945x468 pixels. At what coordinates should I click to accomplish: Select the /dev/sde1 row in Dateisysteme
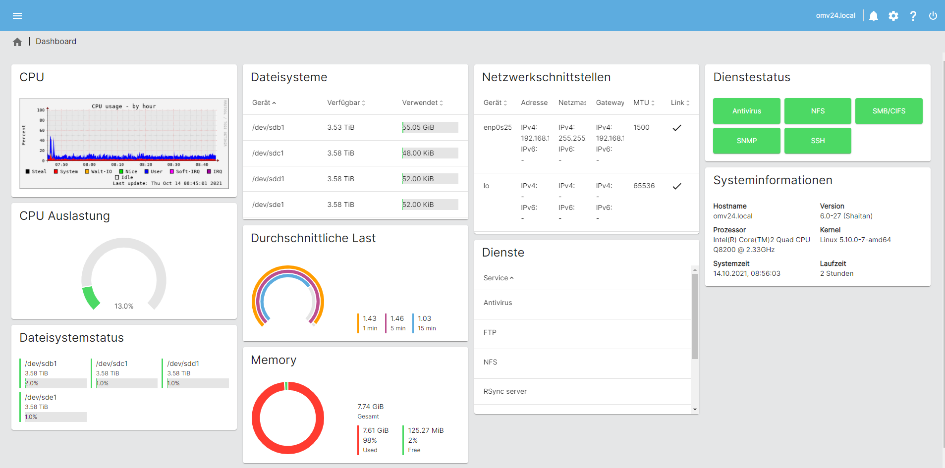[355, 205]
